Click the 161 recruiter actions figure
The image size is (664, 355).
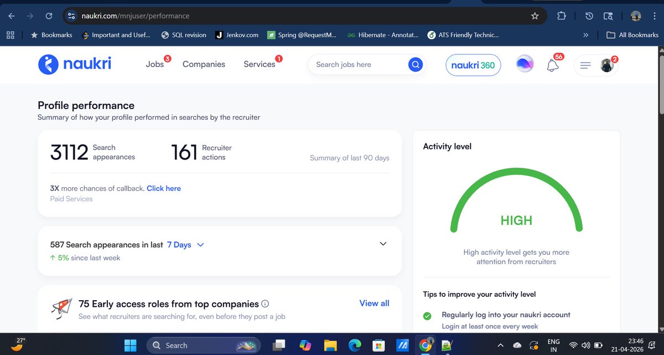pyautogui.click(x=184, y=152)
